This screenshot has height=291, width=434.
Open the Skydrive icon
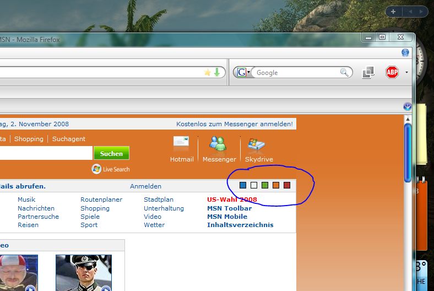click(x=256, y=144)
